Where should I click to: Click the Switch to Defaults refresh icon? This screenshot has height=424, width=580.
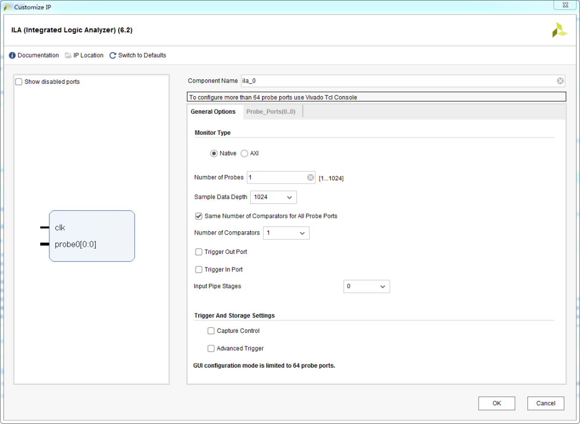pyautogui.click(x=113, y=55)
